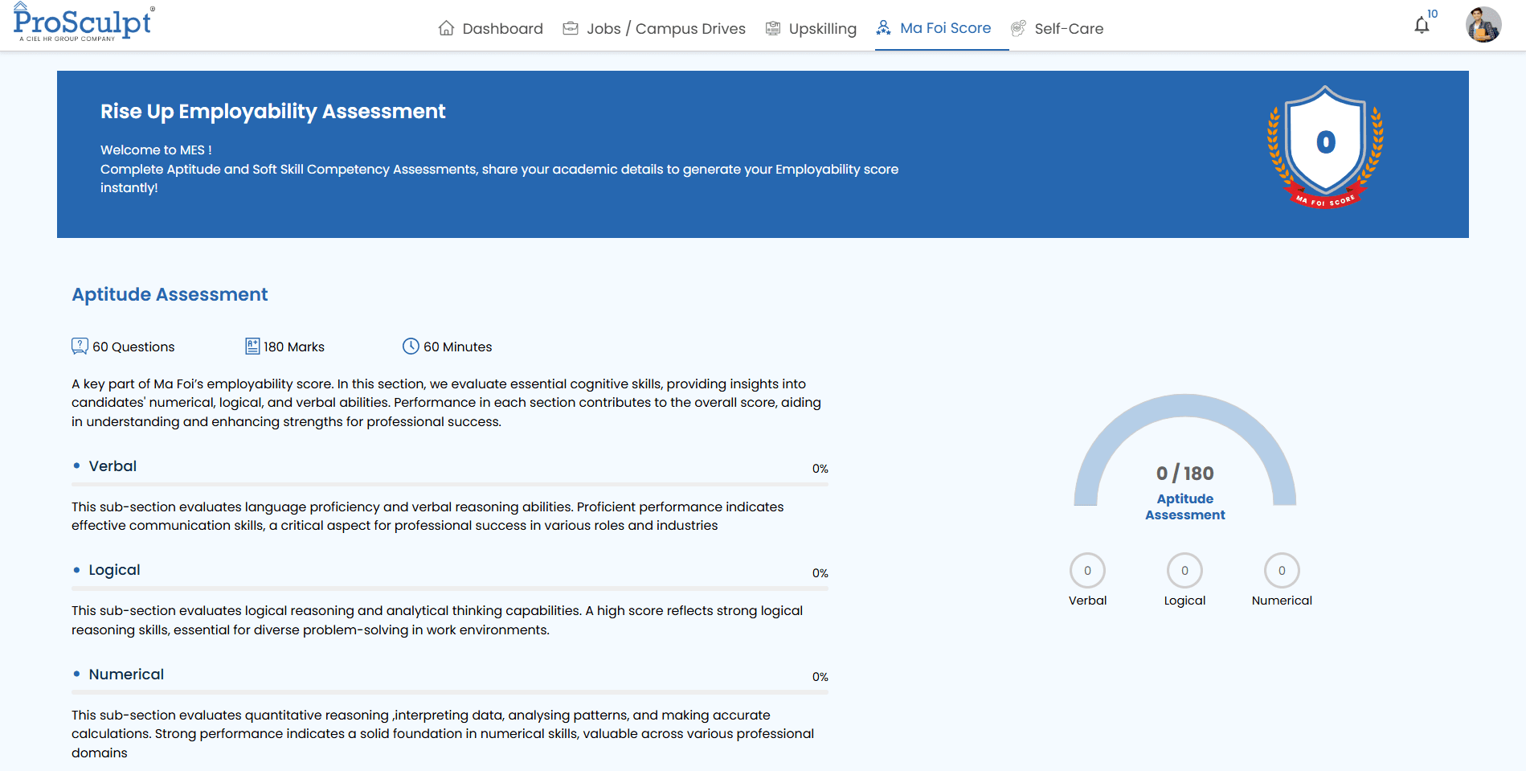Open the Dashboard tab

tap(491, 29)
